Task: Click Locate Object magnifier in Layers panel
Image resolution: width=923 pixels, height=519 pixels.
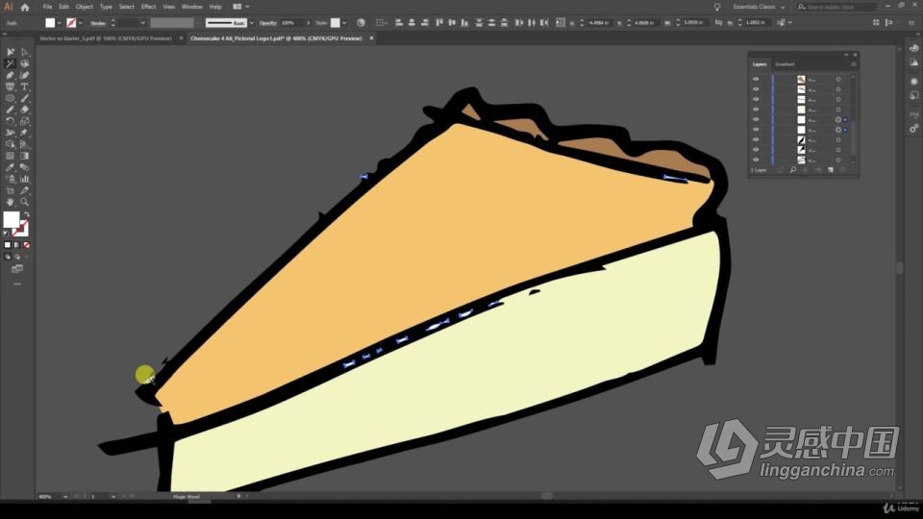Action: tap(793, 169)
